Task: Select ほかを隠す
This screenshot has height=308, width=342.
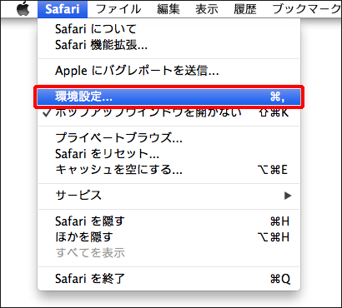Action: click(x=168, y=237)
